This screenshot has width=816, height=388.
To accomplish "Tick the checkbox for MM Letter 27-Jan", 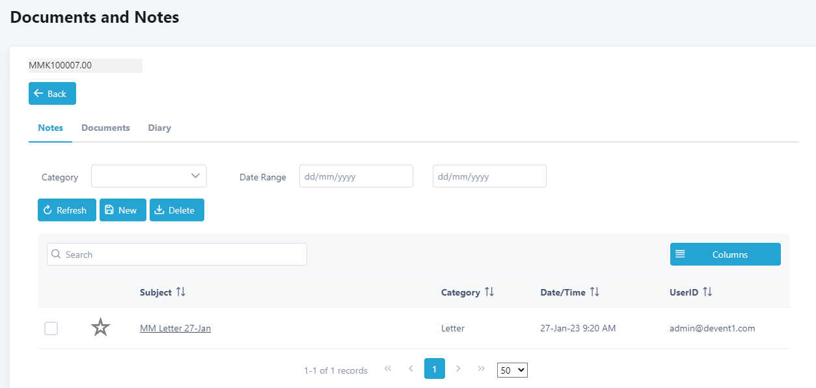I will [51, 329].
